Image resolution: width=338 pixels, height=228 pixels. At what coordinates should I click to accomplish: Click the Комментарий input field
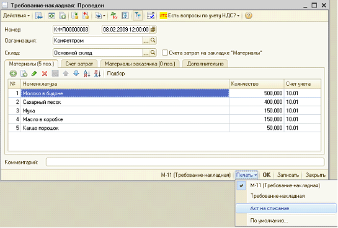185,162
